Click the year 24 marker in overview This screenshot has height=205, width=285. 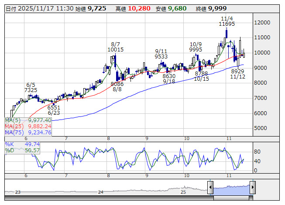click(x=101, y=192)
